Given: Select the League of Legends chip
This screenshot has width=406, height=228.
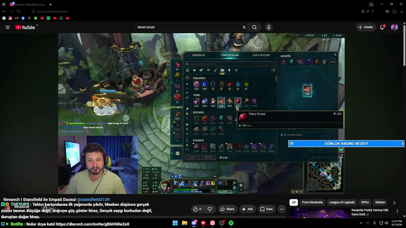Looking at the screenshot, I should click(342, 202).
